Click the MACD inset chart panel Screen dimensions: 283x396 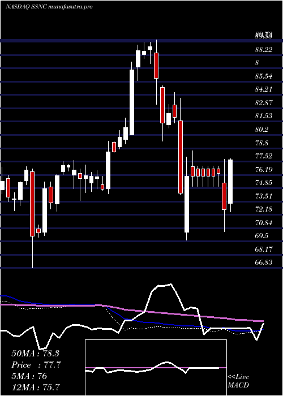click(x=156, y=368)
